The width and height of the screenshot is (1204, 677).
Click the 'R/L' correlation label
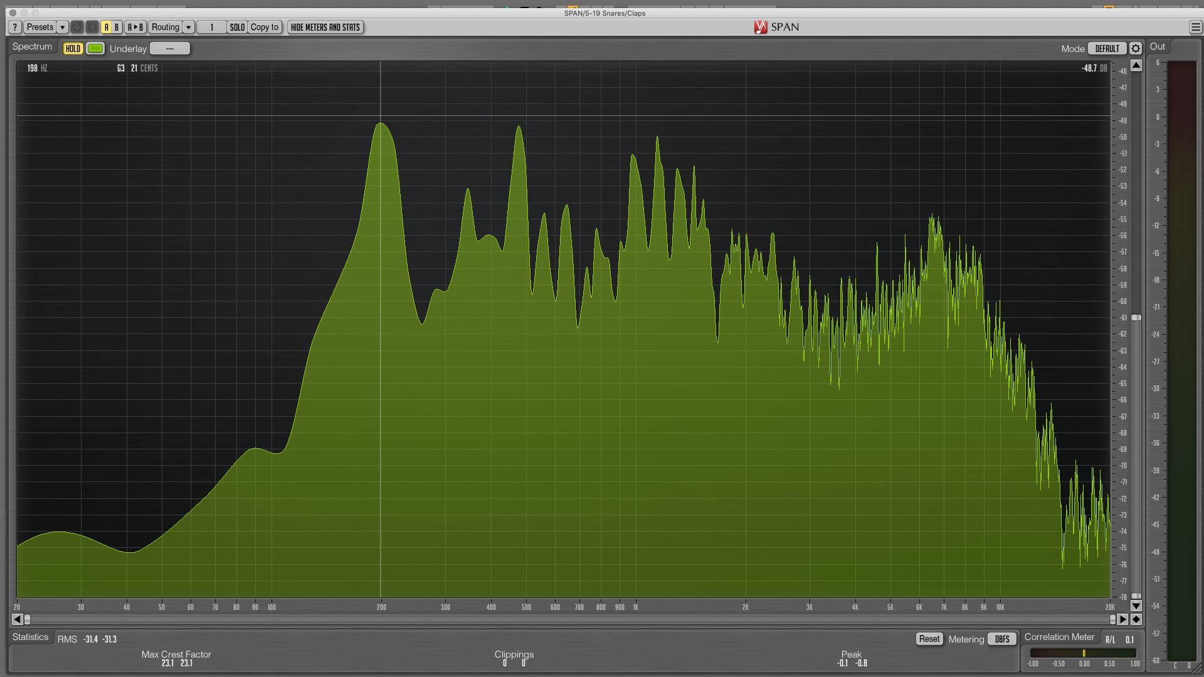click(x=1111, y=640)
